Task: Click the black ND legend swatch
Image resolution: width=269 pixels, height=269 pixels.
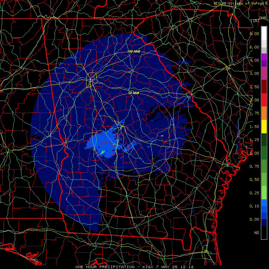Action: tap(264, 233)
